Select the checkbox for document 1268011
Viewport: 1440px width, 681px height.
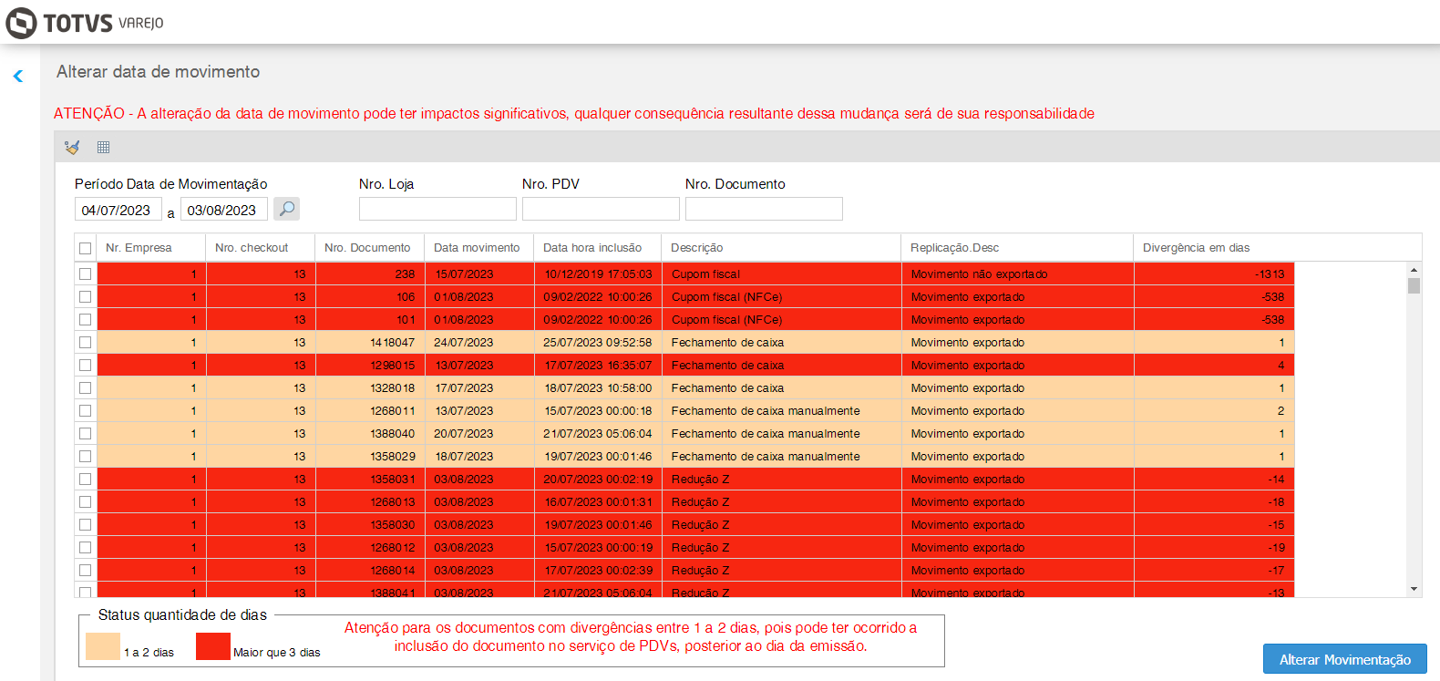point(86,410)
